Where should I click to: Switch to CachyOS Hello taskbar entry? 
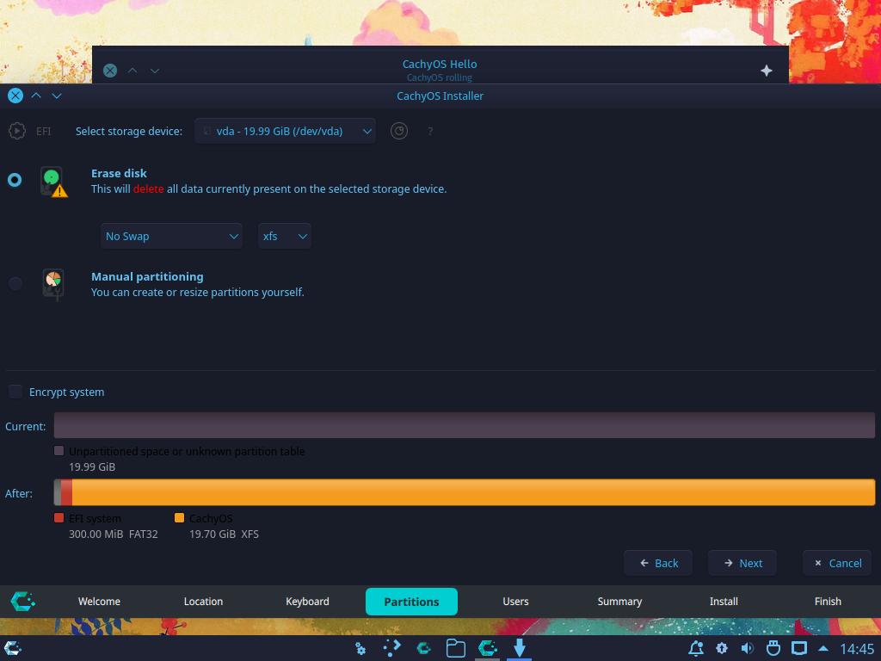[487, 649]
